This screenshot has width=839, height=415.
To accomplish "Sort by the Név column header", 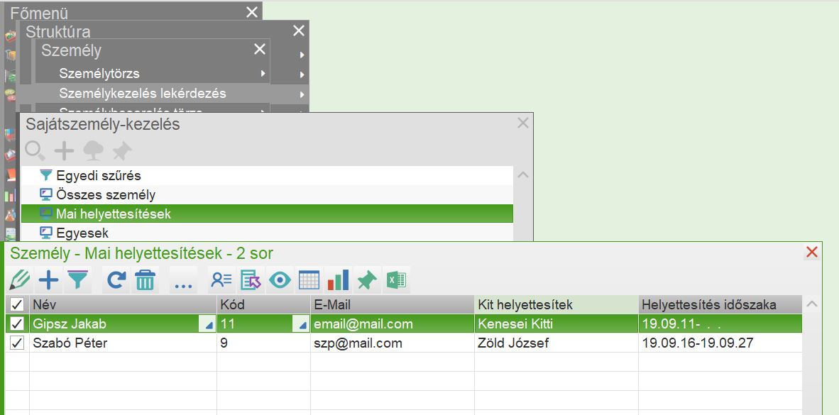I will (x=123, y=305).
